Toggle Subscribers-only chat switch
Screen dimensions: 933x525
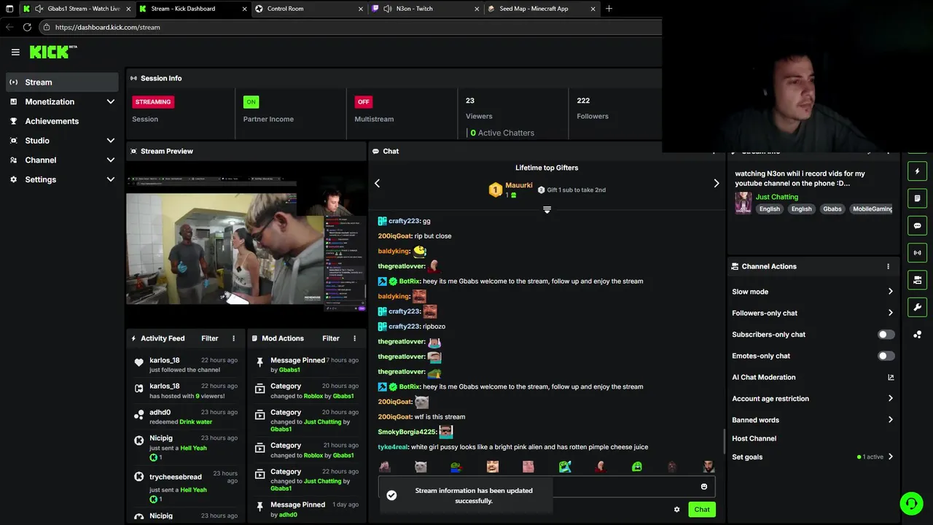coord(886,335)
